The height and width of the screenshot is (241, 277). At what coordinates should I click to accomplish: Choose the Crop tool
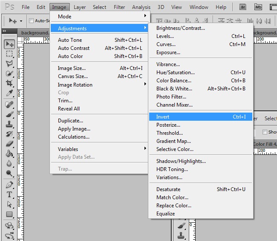point(9,83)
